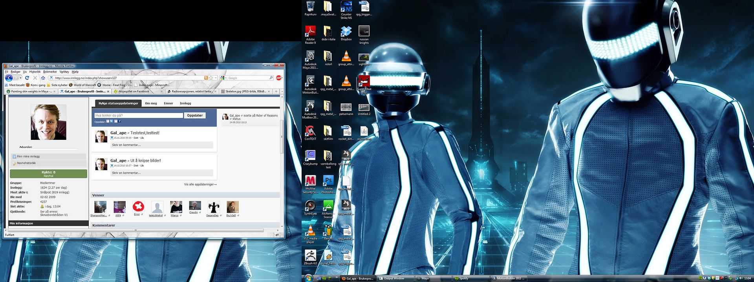754x282 pixels.
Task: Open the Fil menu
Action: 6,72
